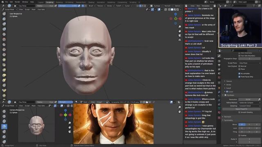This screenshot has width=262, height=147.
Task: Click Dyntopo Resolution value field
Action: click(248, 99)
